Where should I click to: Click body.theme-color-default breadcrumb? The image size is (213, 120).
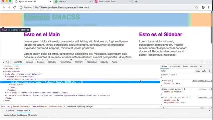(19, 107)
